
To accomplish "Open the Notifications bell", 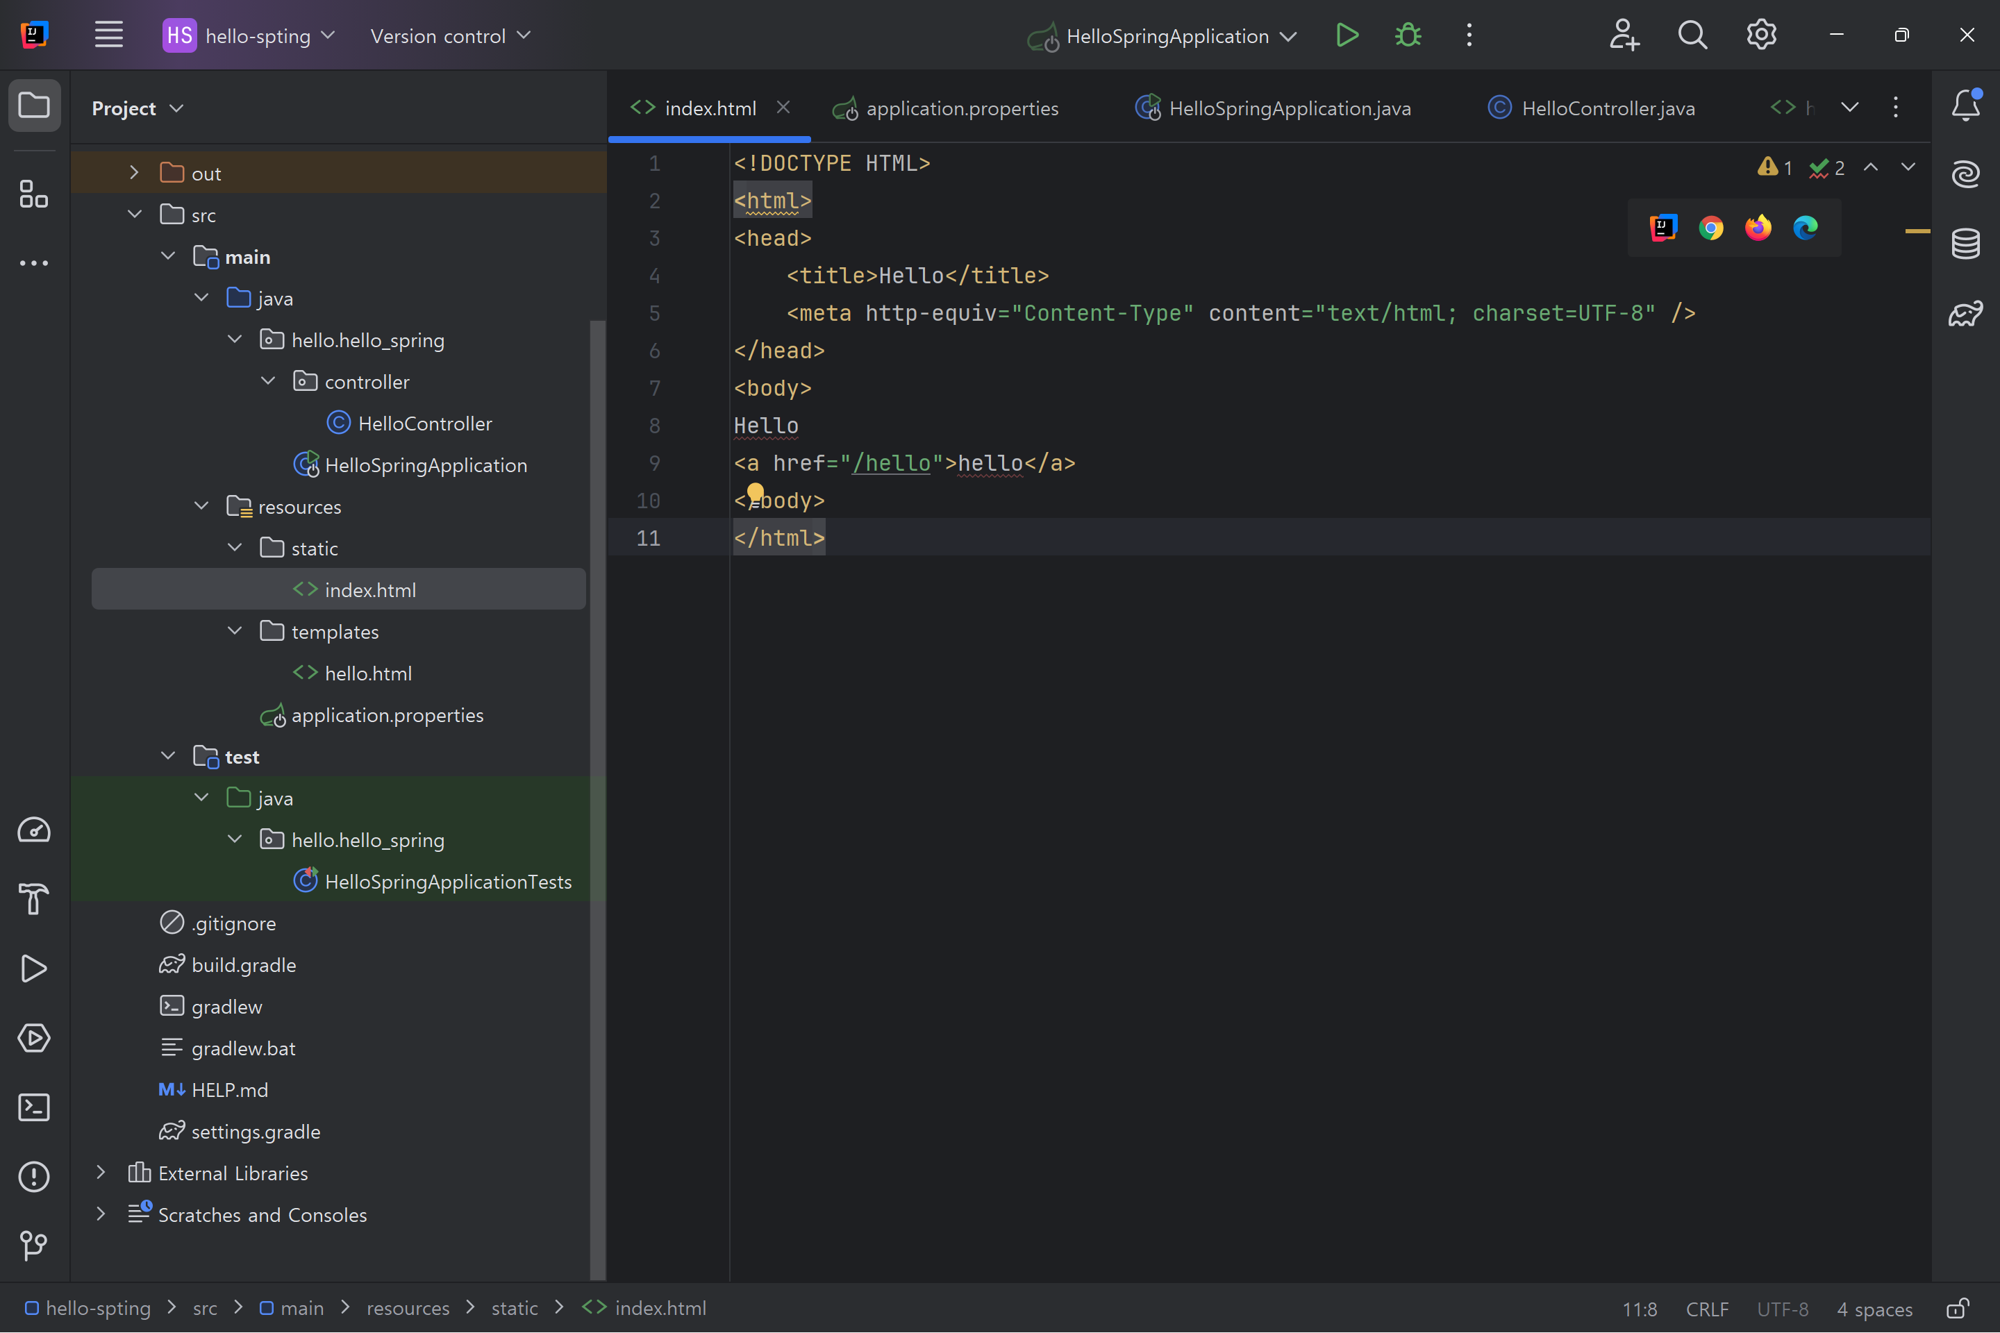I will pos(1965,106).
